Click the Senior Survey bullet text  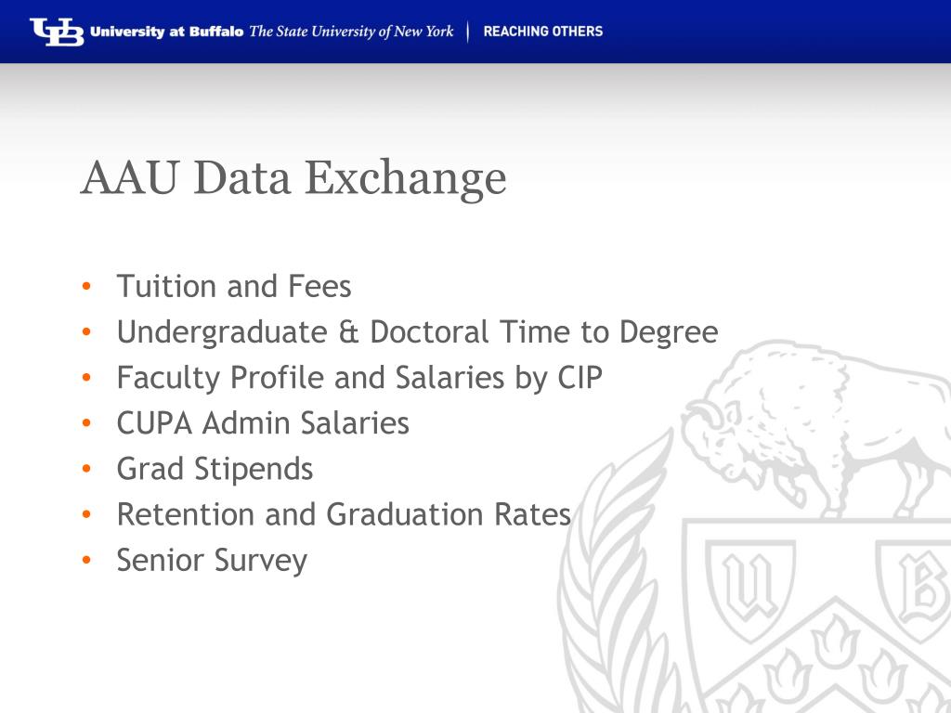(213, 560)
